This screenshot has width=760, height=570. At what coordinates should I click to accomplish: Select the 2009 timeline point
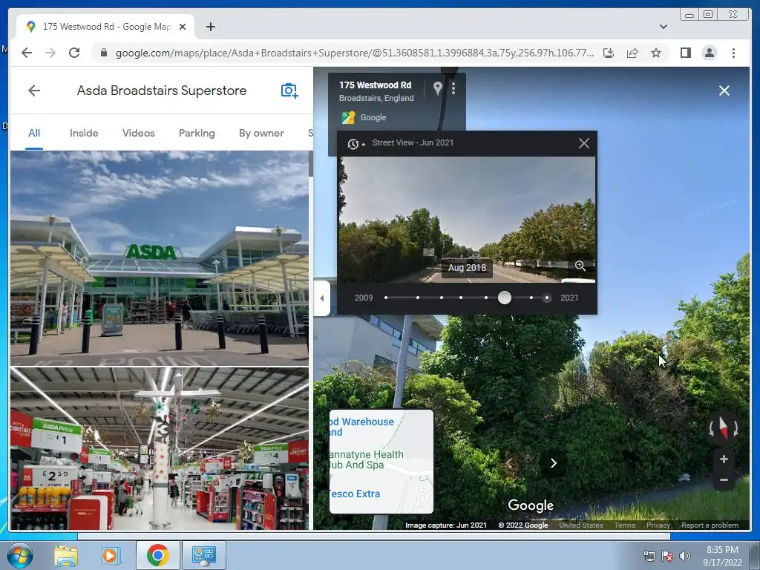coord(386,298)
